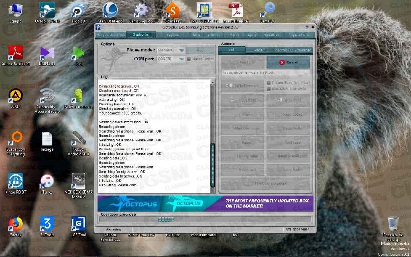Screen dimensions: 411x257
Task: Launch the SamKEY shortcut
Action: [x=267, y=13]
